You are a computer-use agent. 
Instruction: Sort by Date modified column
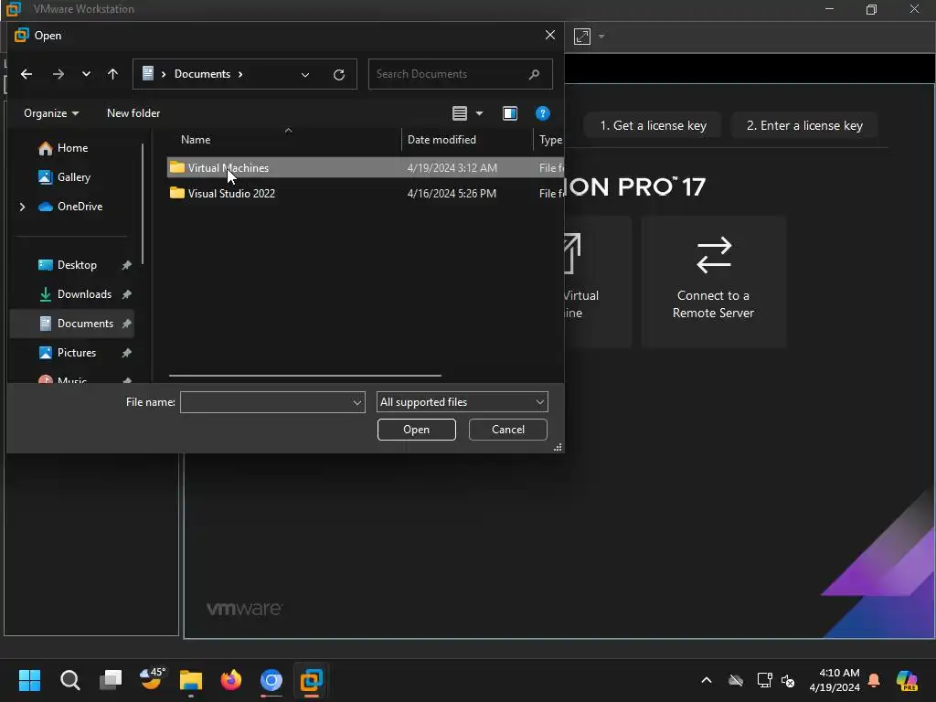441,140
